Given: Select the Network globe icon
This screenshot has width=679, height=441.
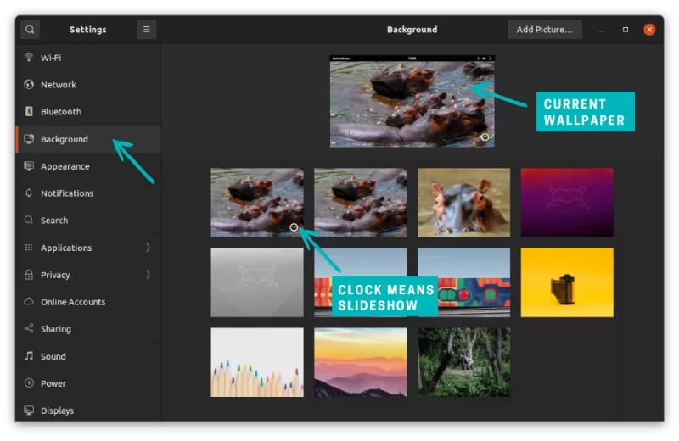Looking at the screenshot, I should (29, 84).
